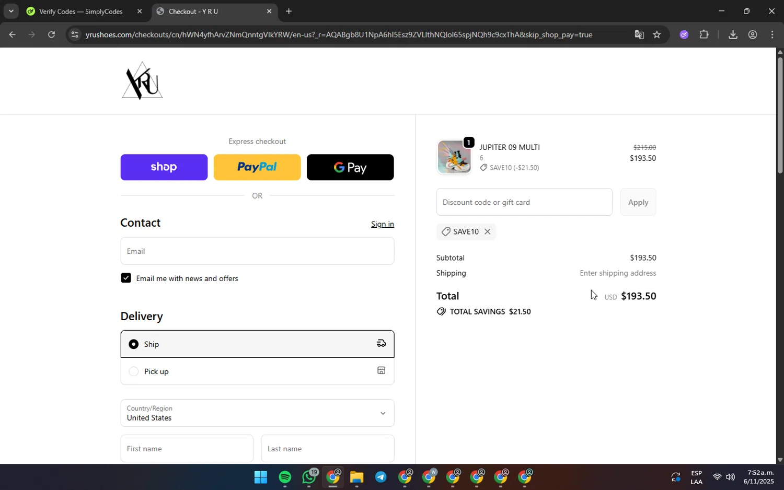Focus the Email input field
784x490 pixels.
[x=257, y=251]
